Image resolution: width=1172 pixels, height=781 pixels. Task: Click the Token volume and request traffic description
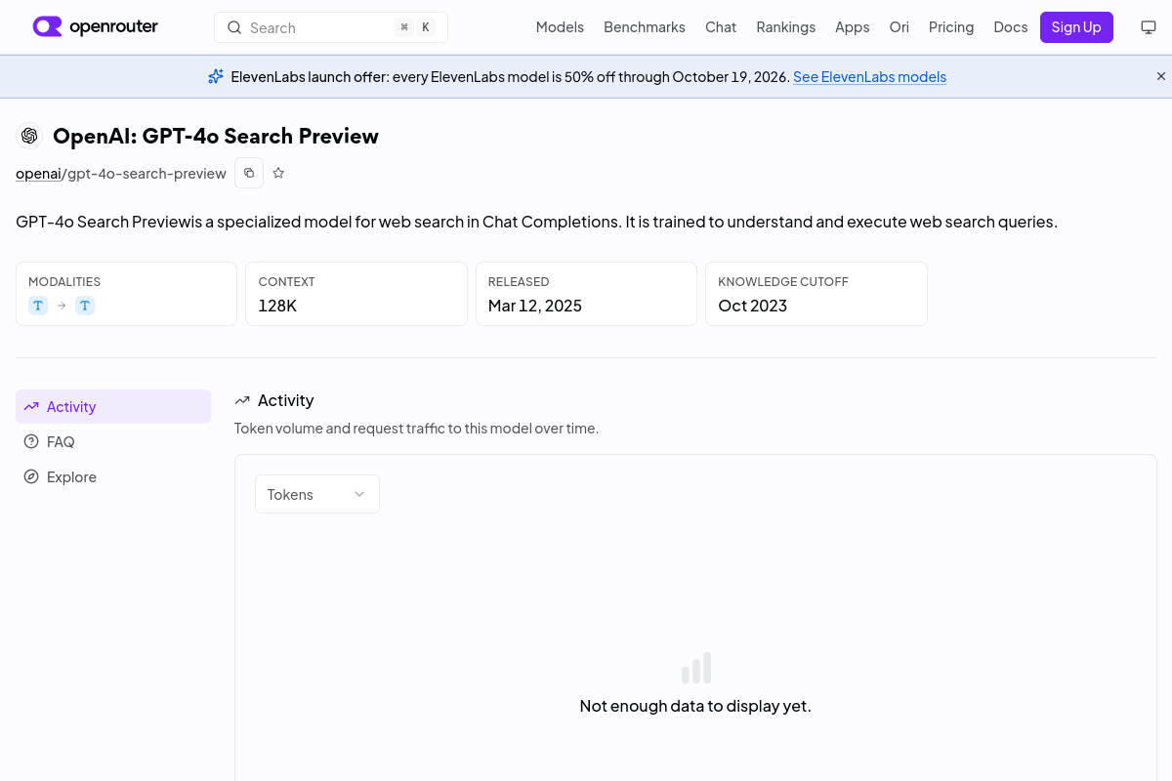(x=416, y=428)
